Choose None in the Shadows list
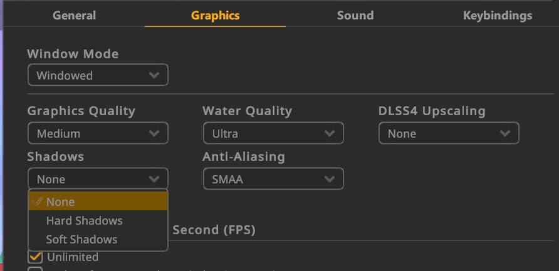The image size is (559, 271). (98, 202)
